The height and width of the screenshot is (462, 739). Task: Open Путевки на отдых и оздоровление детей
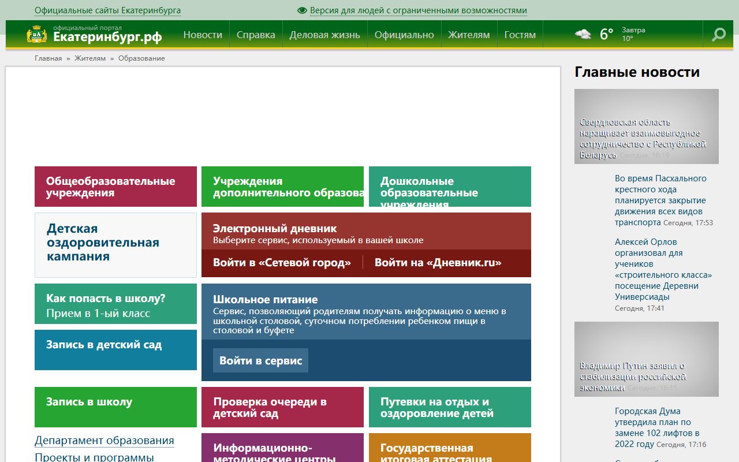coord(450,407)
